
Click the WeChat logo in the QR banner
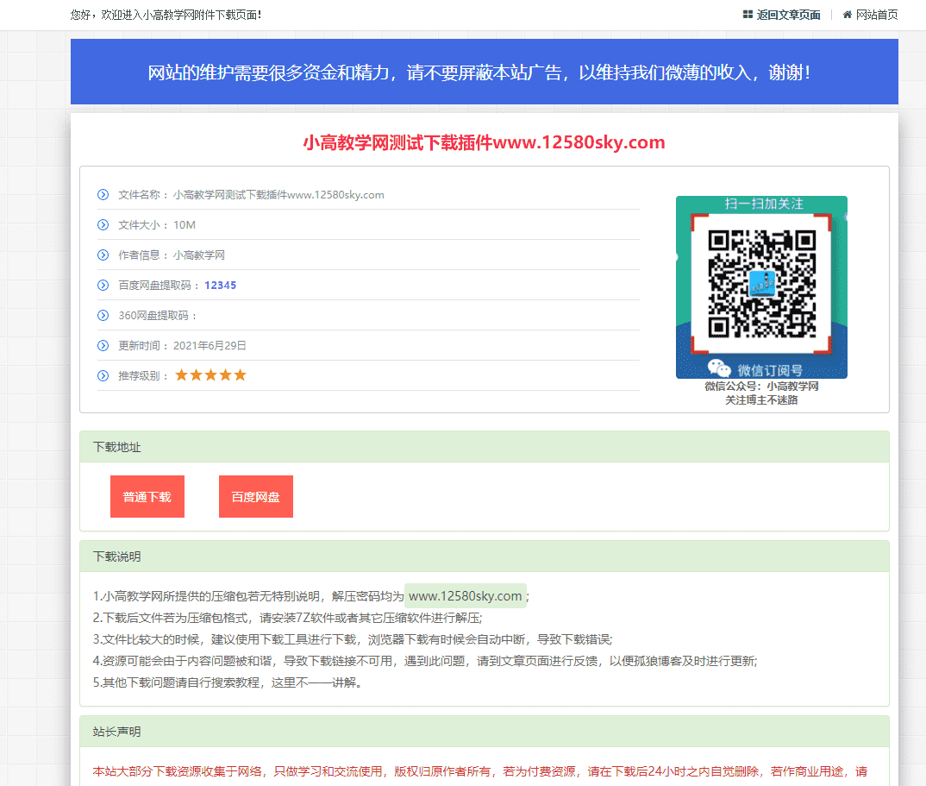coord(719,368)
